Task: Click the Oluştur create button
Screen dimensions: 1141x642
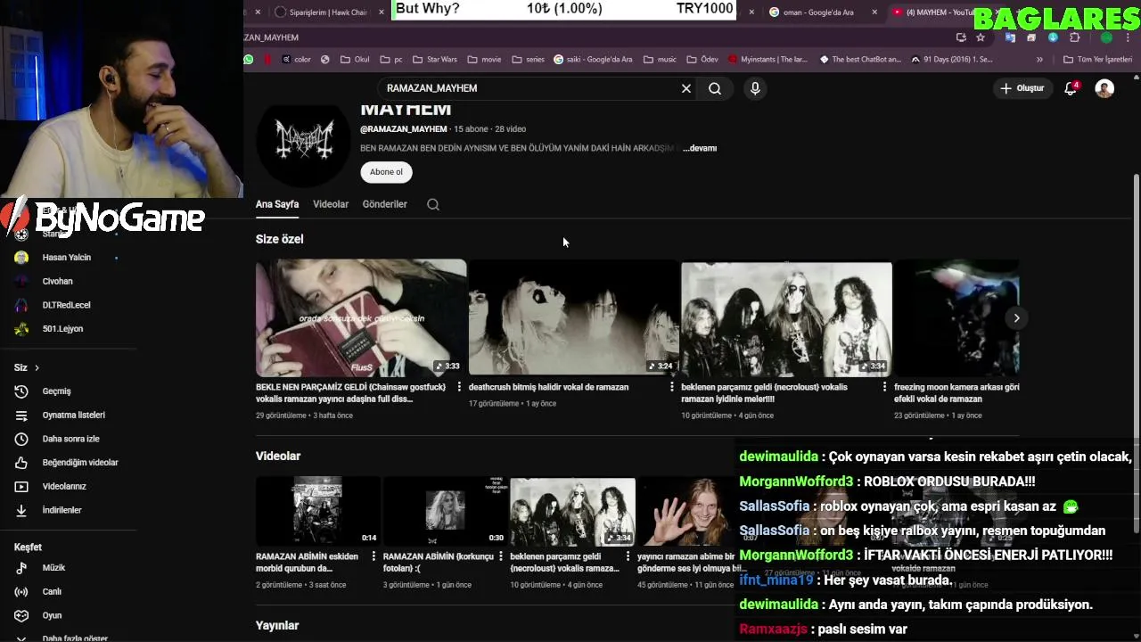Action: (1022, 88)
